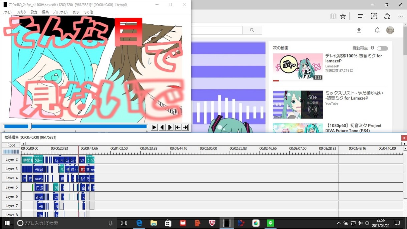Viewport: 407px width, 229px height.
Task: Open the デレ化現象100% video thumbnail
Action: tap(298, 67)
